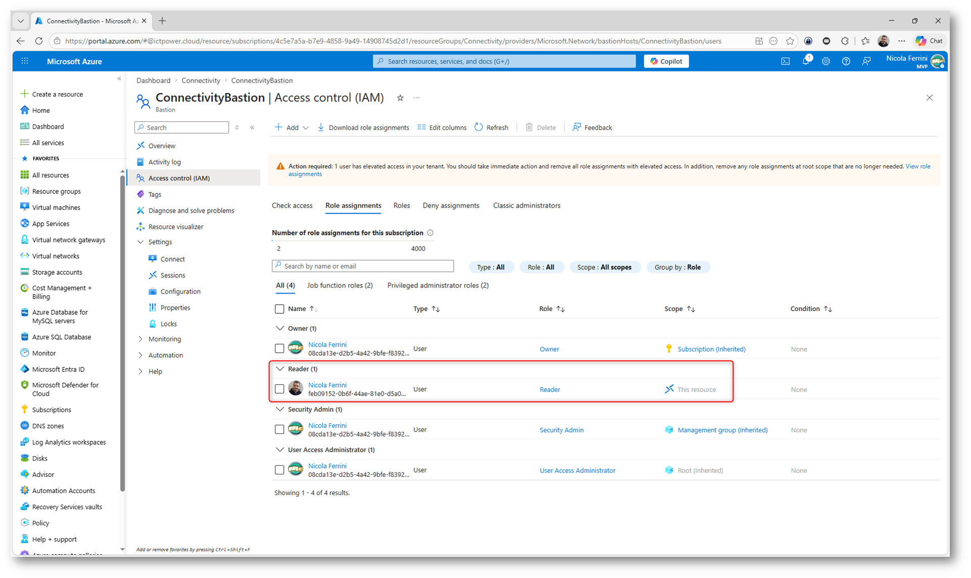Screen dimensions: 971x578
Task: Open the Add dropdown arrow
Action: [x=306, y=128]
